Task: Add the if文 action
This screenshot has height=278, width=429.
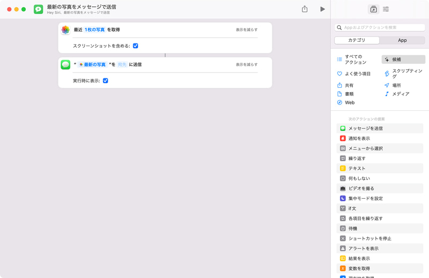Action: 380,208
